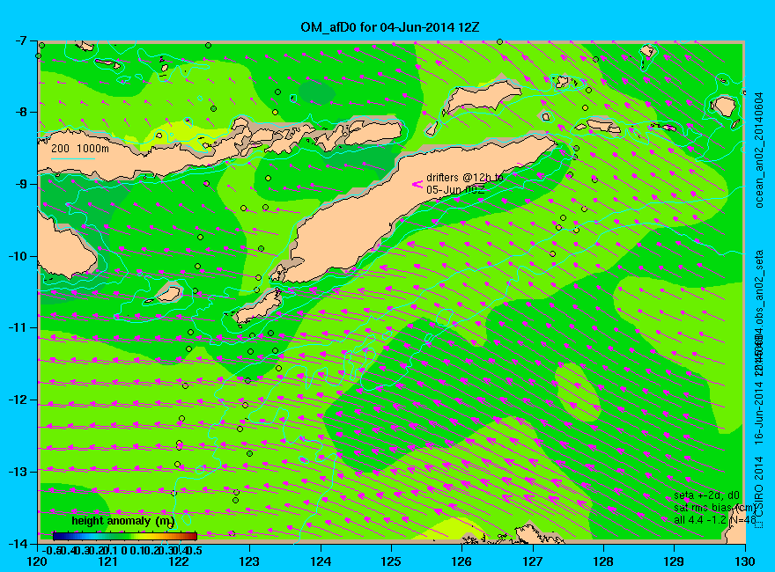Click the 'sat rms bias (cm)' annotation
Screen dimensions: 775x572
click(714, 508)
